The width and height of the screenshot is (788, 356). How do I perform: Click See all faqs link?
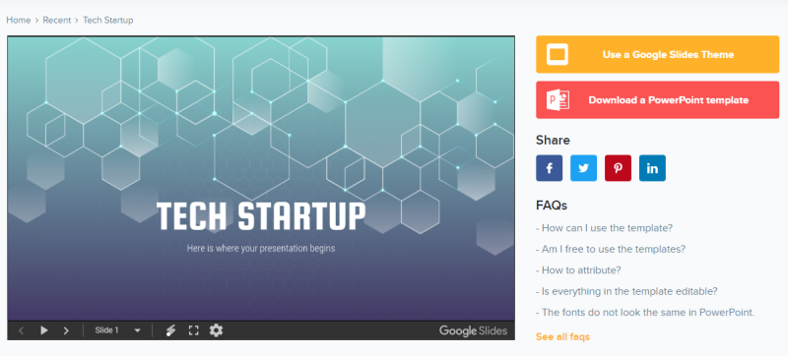point(562,337)
